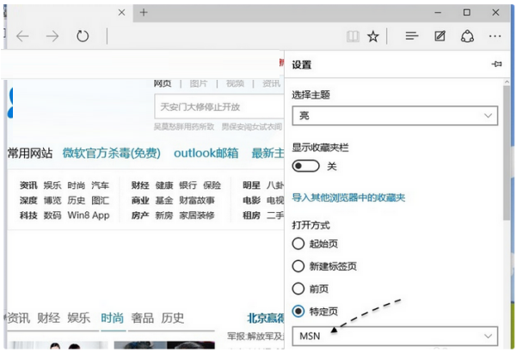Open the web note pen icon
The height and width of the screenshot is (352, 516).
coord(440,37)
